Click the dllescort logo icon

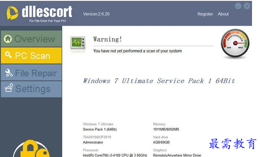click(12, 13)
